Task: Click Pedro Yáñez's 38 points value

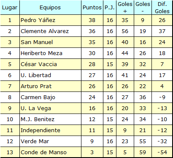Action: (x=92, y=20)
